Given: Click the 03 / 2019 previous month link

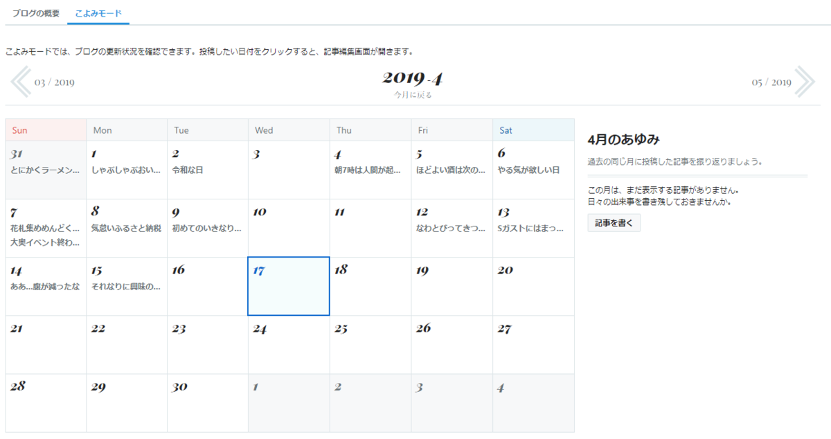Looking at the screenshot, I should point(55,82).
